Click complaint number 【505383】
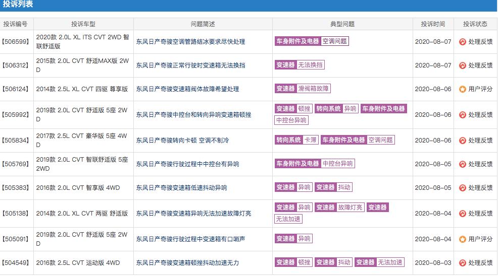498x277 pixels. click(x=15, y=188)
